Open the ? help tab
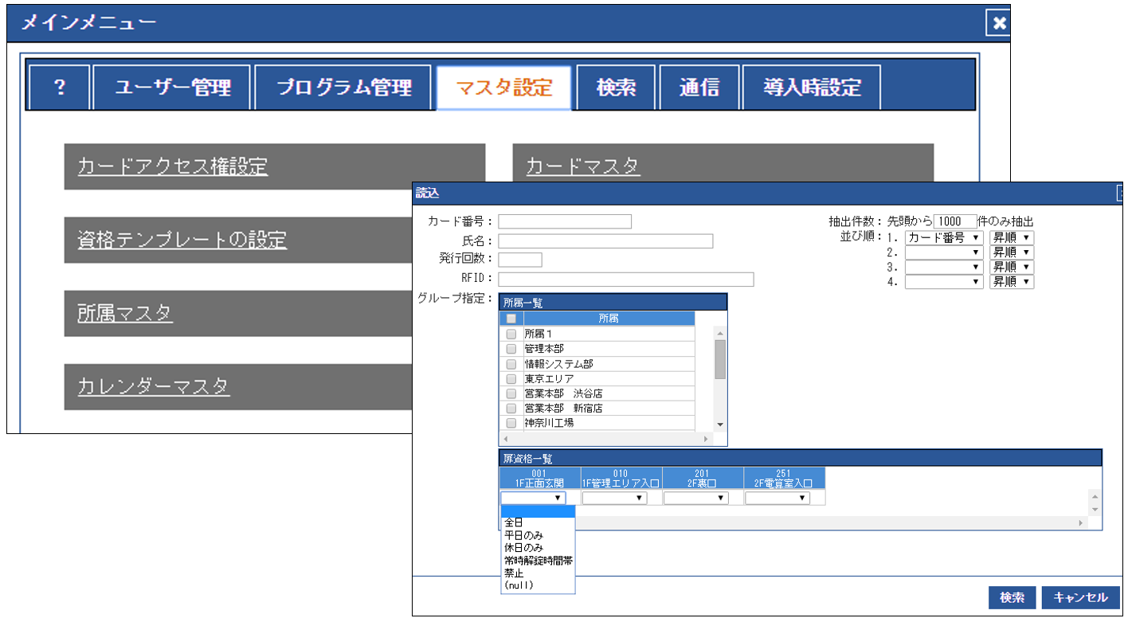Viewport: 1128px width, 622px height. pyautogui.click(x=60, y=88)
